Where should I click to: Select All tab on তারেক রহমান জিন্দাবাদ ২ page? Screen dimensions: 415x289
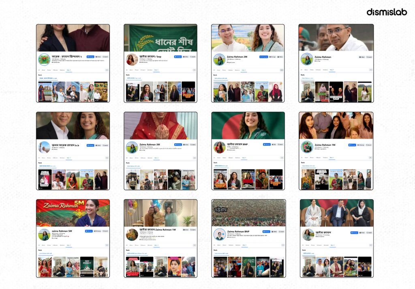point(39,70)
